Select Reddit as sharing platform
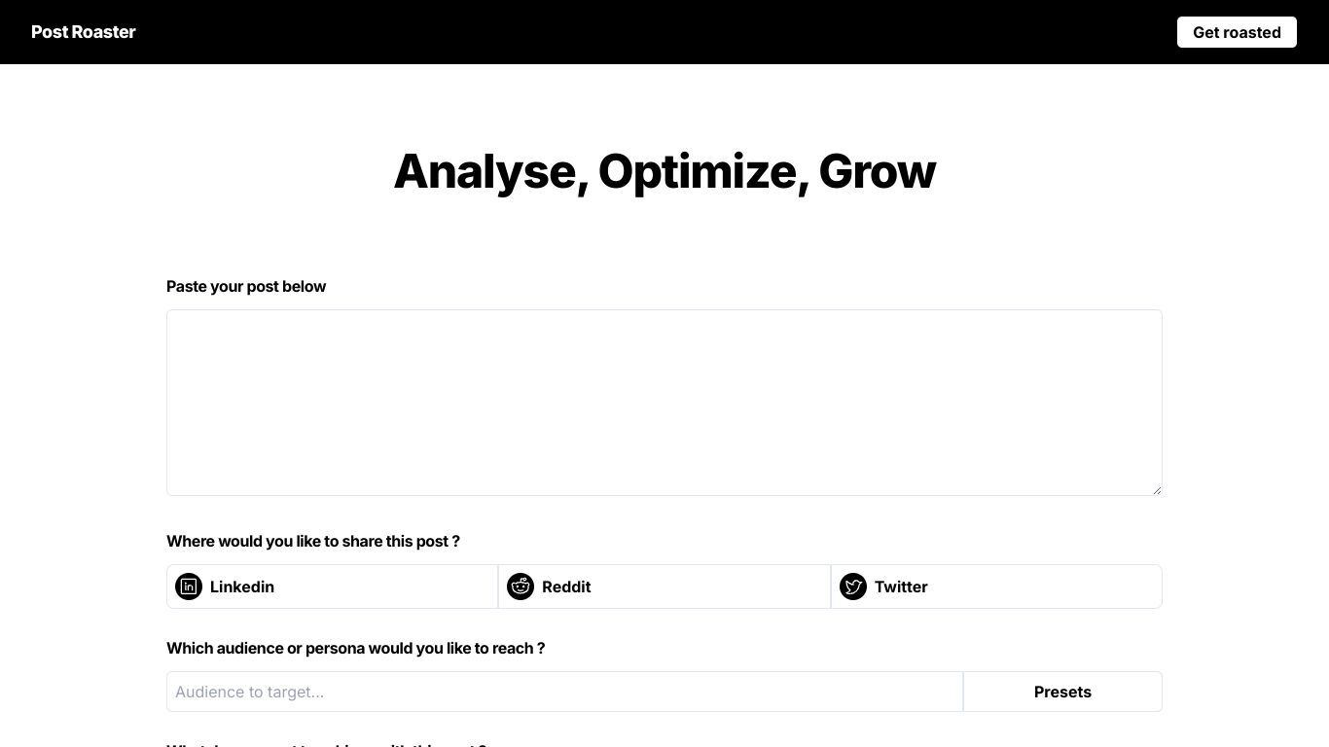 (x=664, y=587)
